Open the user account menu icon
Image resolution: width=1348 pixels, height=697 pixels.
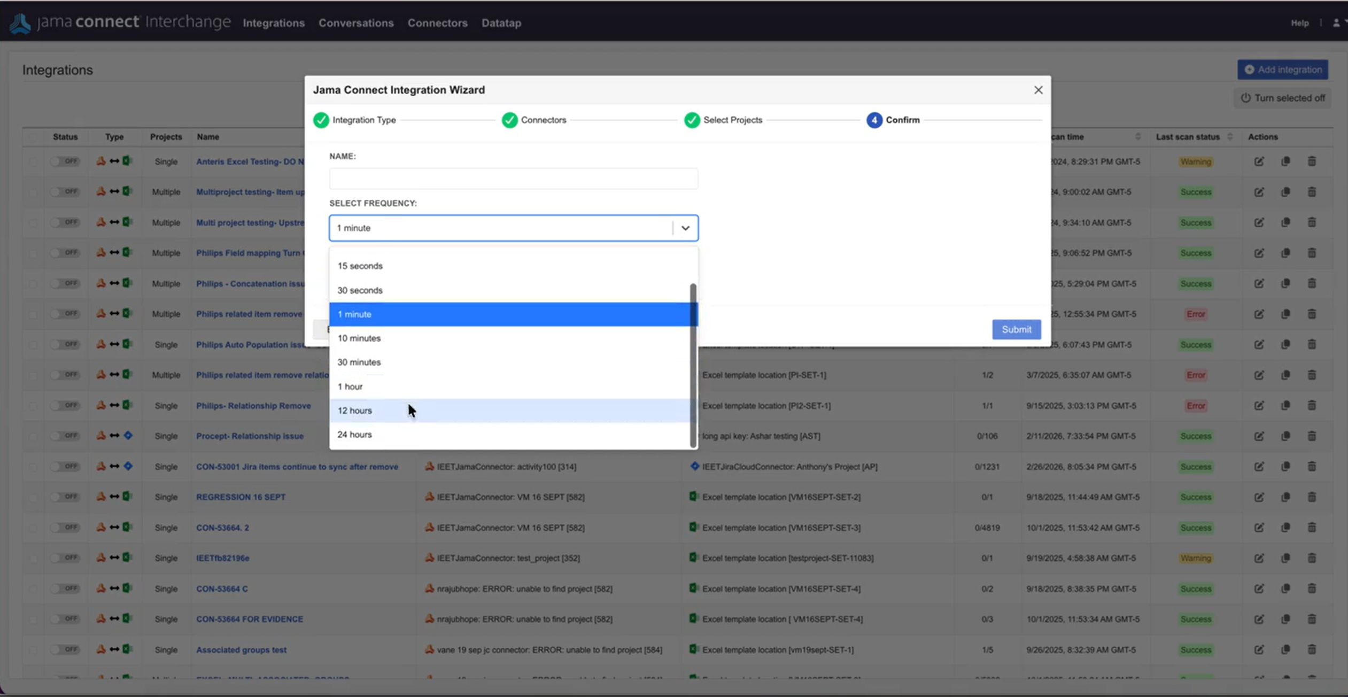click(x=1336, y=22)
